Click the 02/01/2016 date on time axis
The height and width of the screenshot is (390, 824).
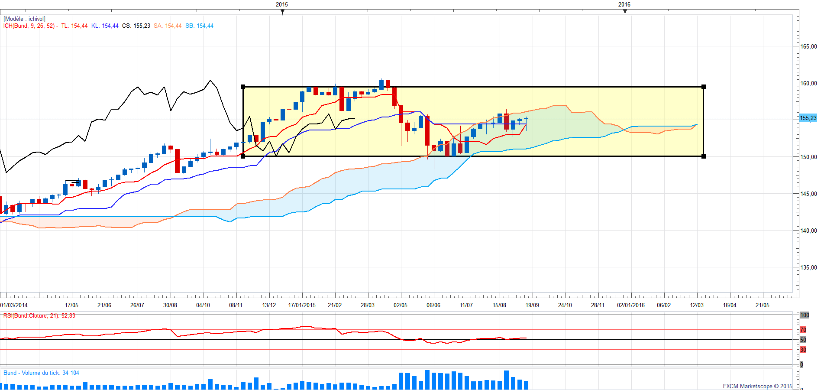pyautogui.click(x=631, y=305)
